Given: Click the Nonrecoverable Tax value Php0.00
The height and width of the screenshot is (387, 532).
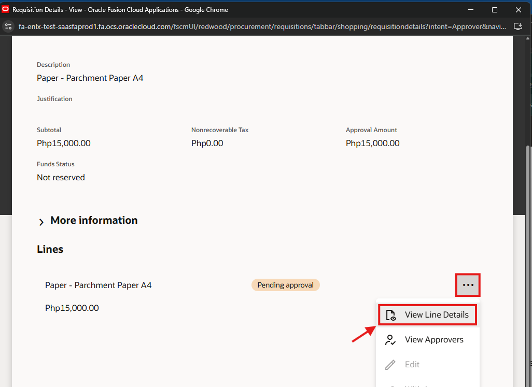Looking at the screenshot, I should coord(207,144).
